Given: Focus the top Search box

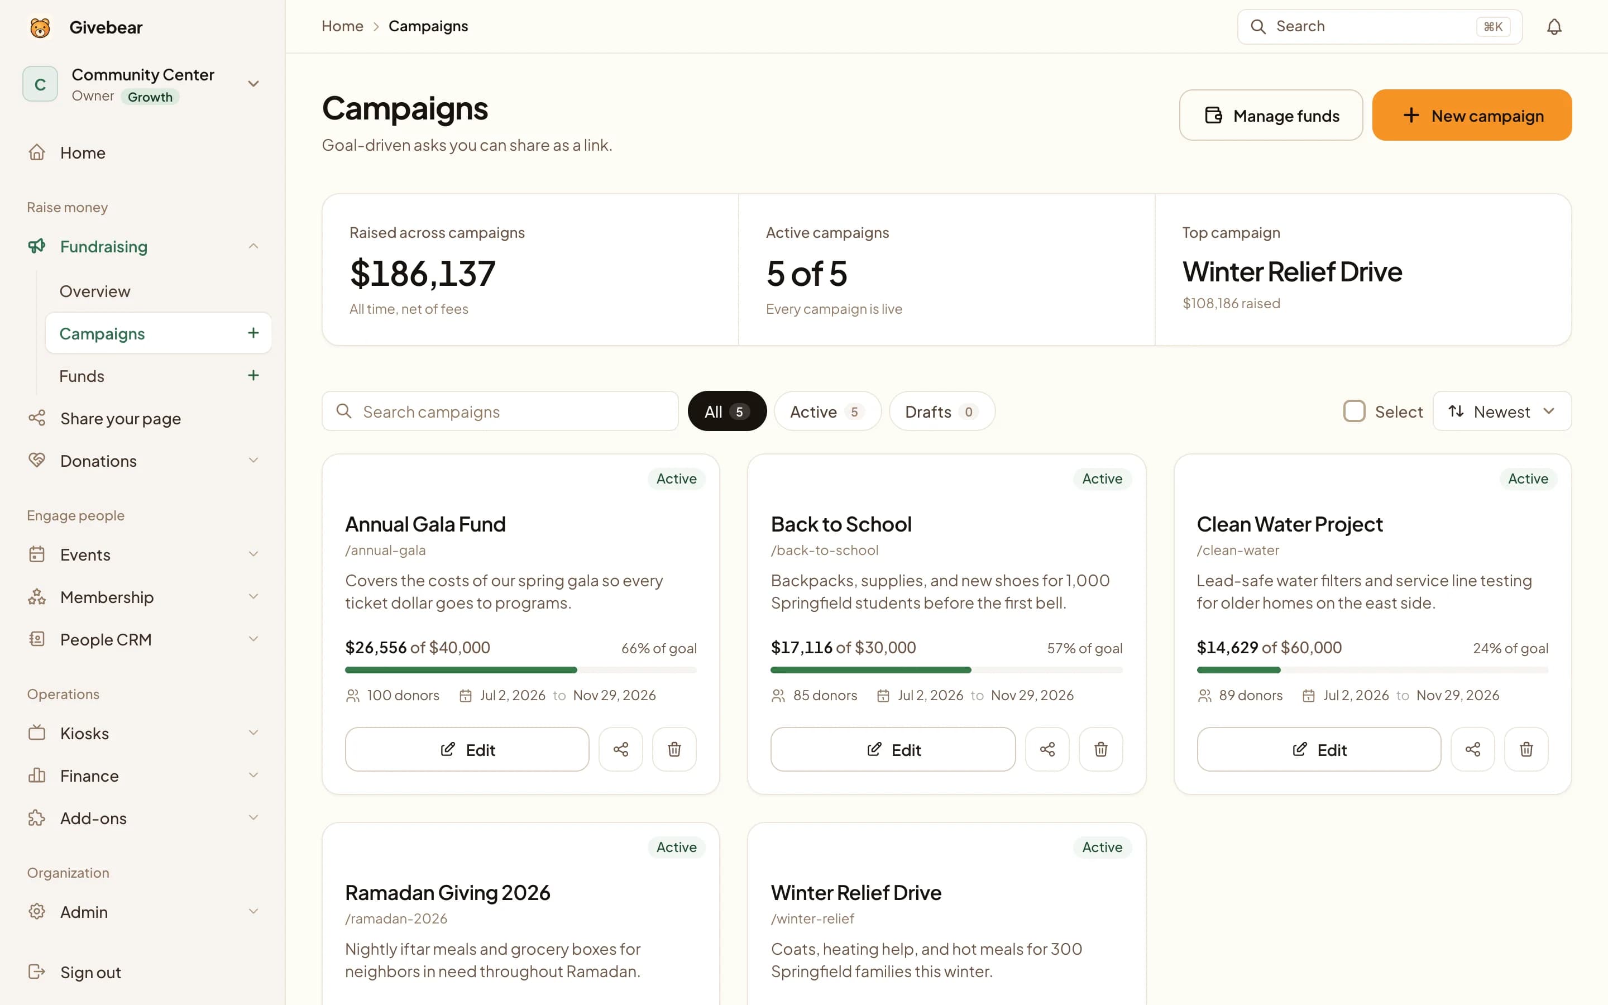Looking at the screenshot, I should (1380, 27).
